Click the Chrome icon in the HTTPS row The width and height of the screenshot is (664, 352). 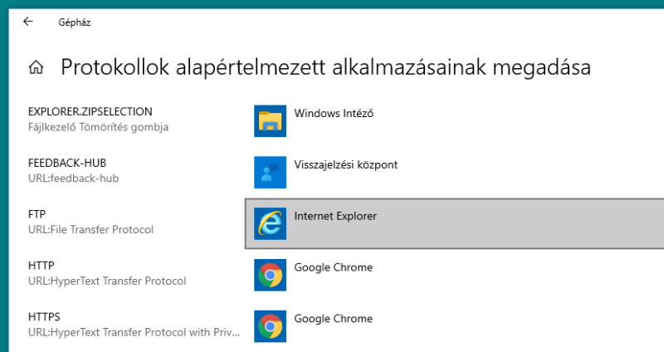tap(271, 326)
